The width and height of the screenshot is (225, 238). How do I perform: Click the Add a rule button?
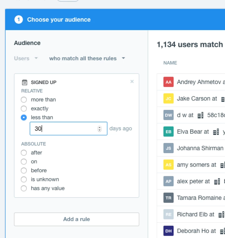tap(76, 219)
